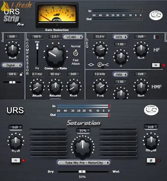Click the lock icon beside 100% input mix
This screenshot has height=181, width=167.
pos(21,74)
